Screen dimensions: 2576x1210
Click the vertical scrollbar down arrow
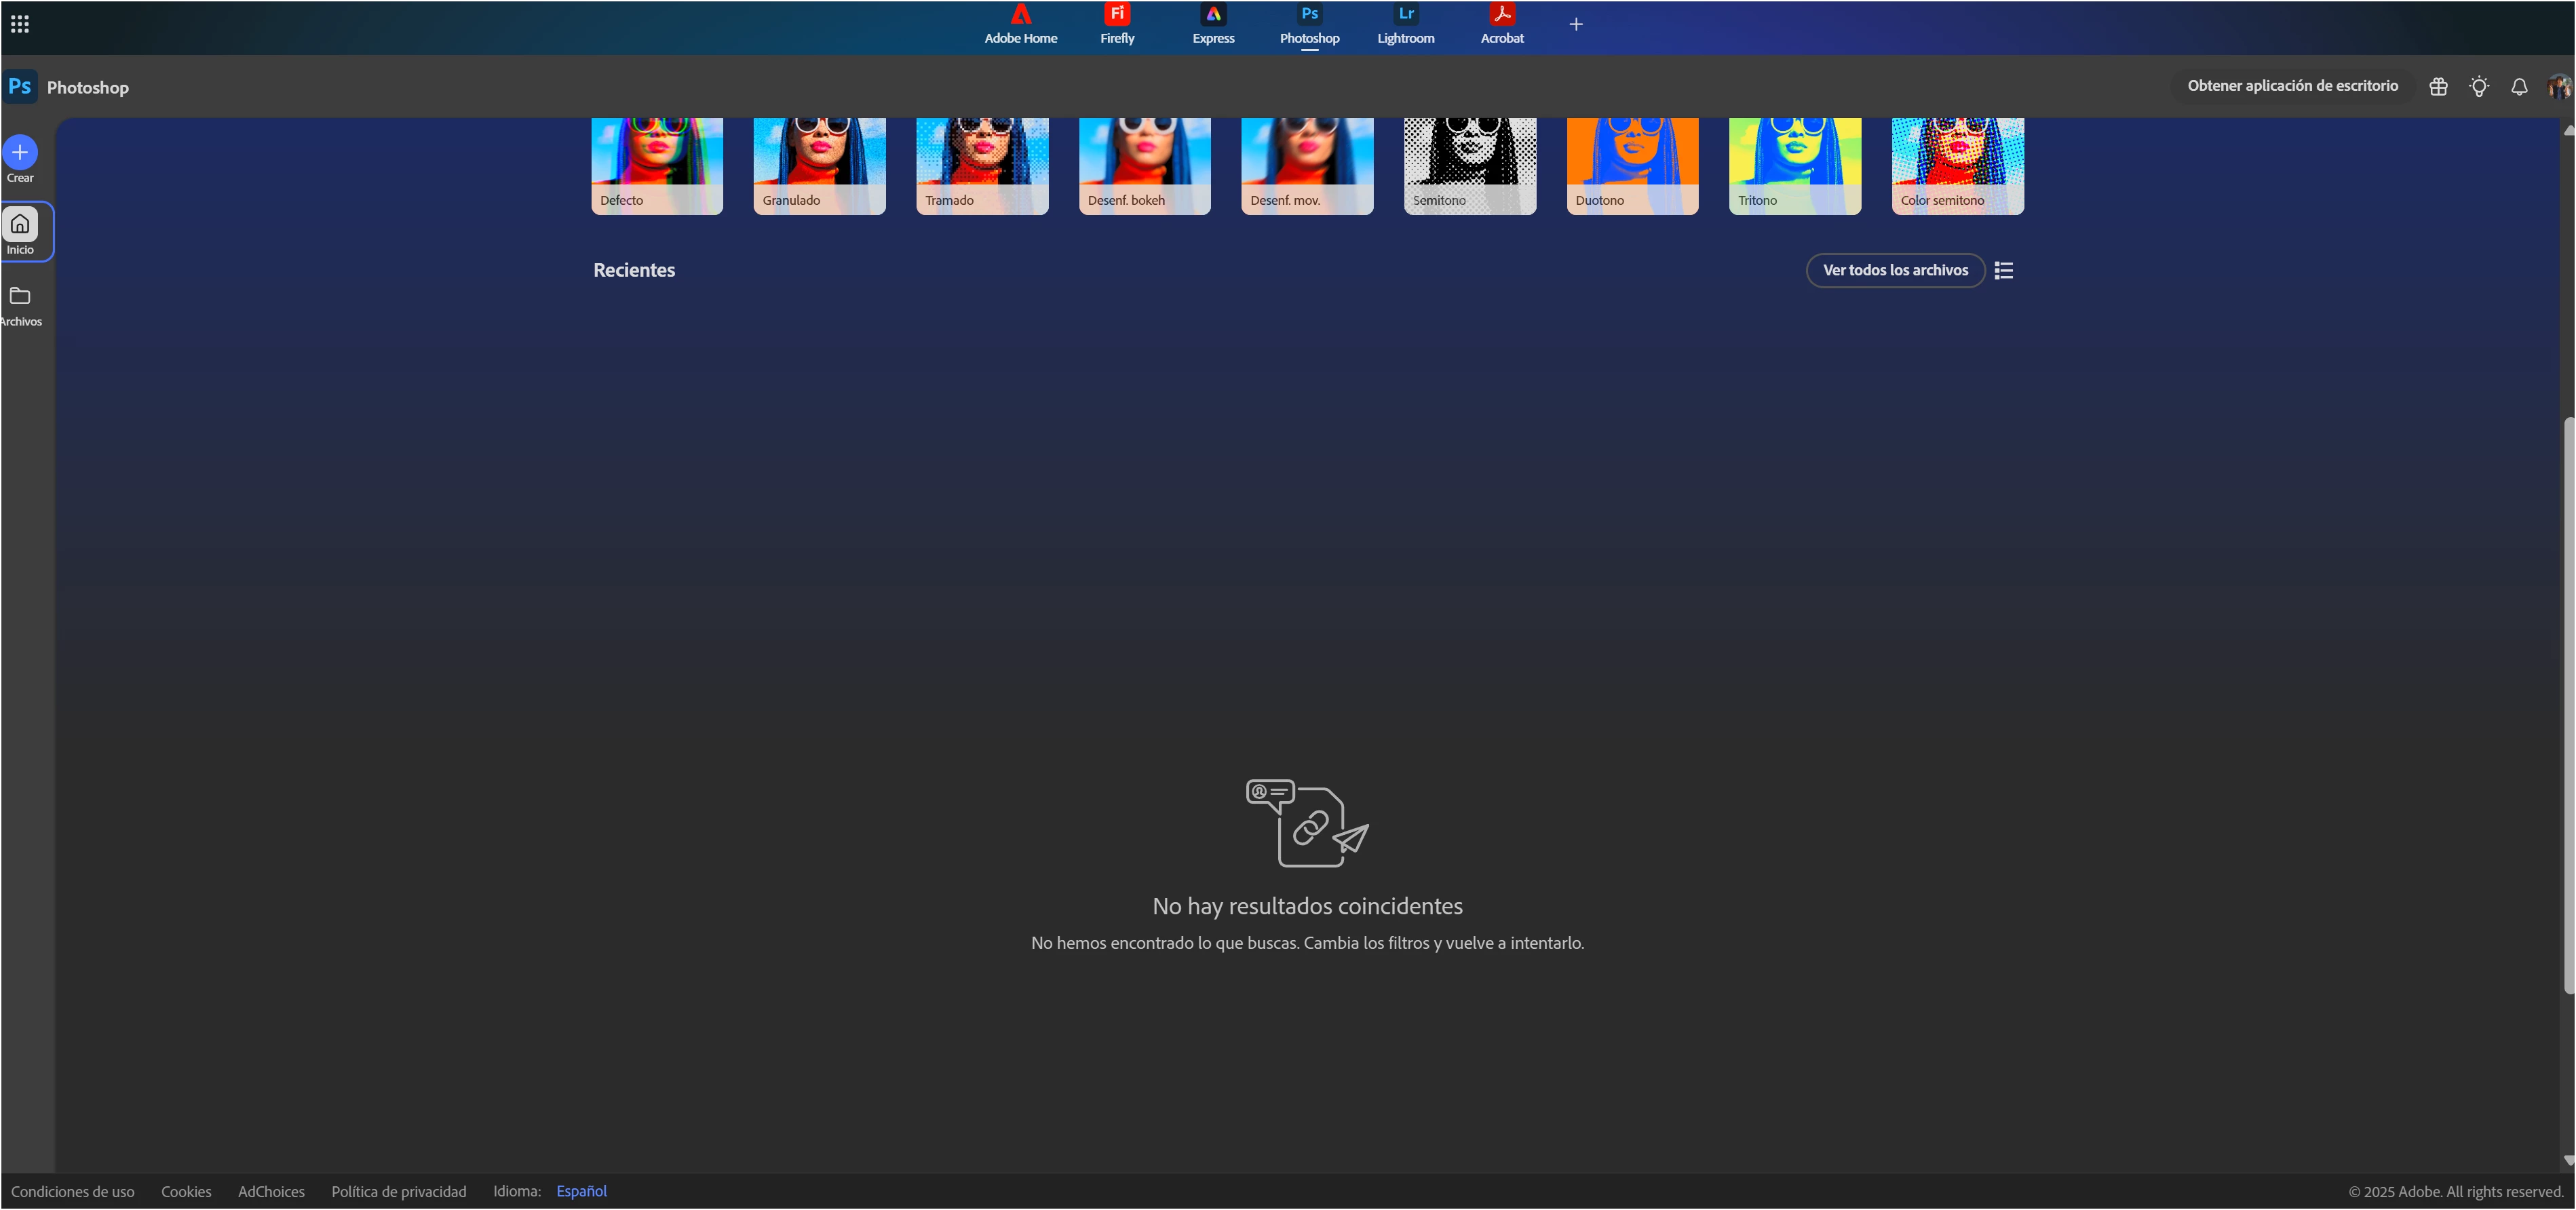2568,1161
